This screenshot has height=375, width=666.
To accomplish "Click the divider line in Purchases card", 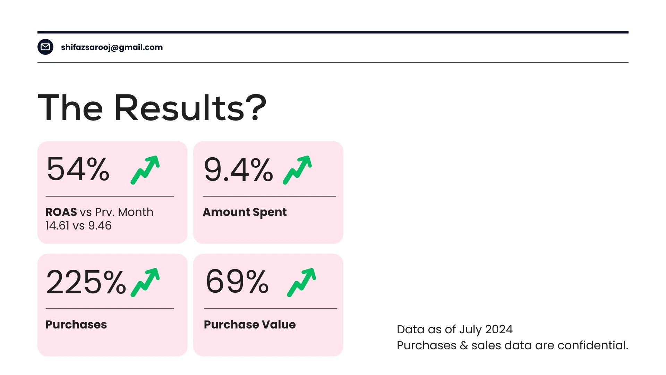I will point(110,309).
